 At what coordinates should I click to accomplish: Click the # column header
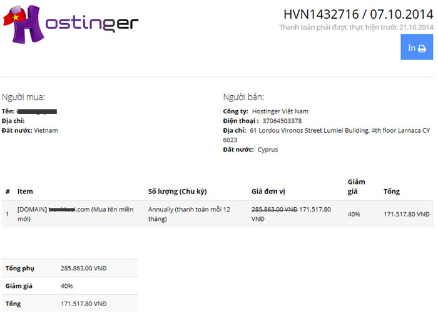[8, 192]
